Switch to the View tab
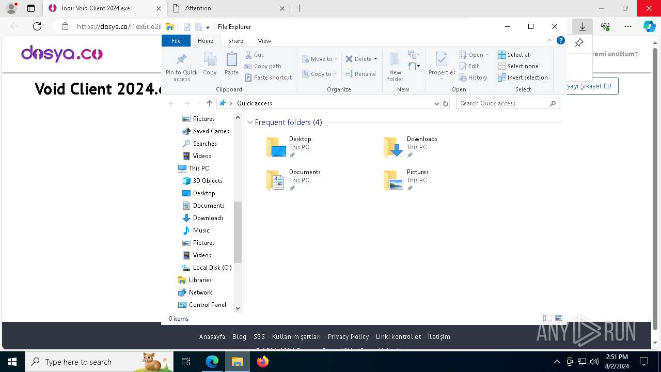This screenshot has height=372, width=661. point(264,41)
